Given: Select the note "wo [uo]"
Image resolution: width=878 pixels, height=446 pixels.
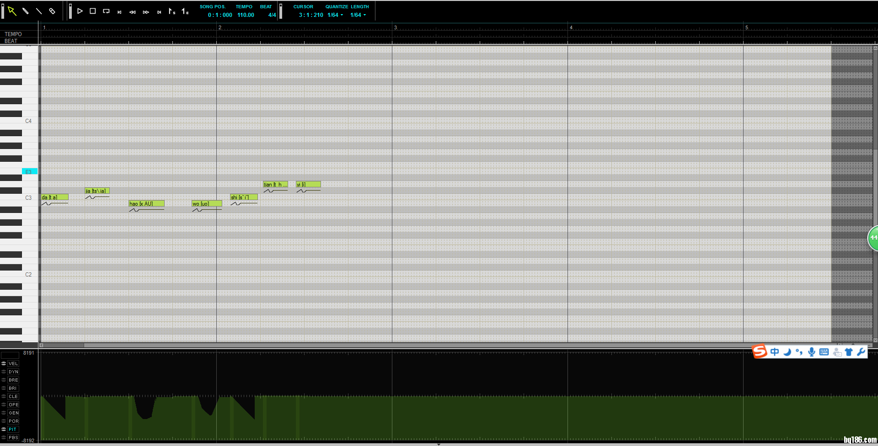Looking at the screenshot, I should point(207,204).
